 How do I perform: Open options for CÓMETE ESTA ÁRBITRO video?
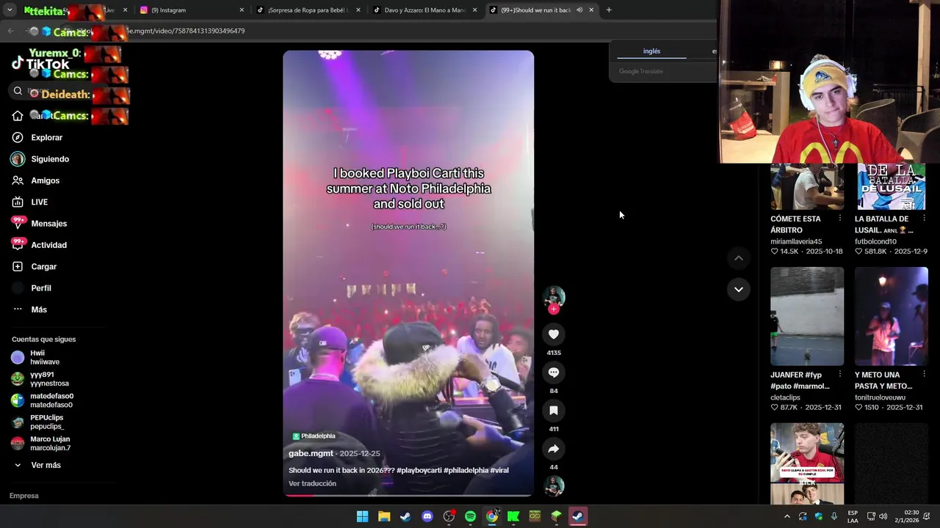coord(840,219)
